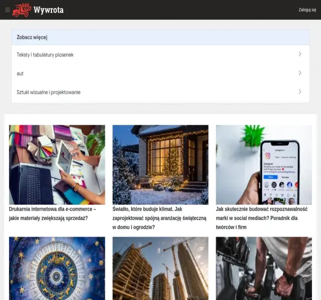Open the color swatches and laptop thumbnail
The image size is (321, 300).
coord(57,164)
